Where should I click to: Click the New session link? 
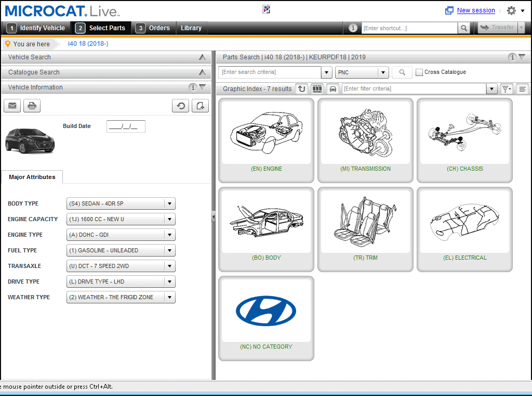pos(475,10)
